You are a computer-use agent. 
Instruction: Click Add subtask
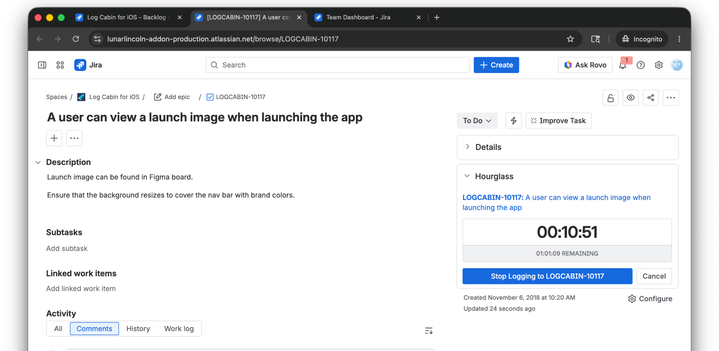tap(67, 248)
